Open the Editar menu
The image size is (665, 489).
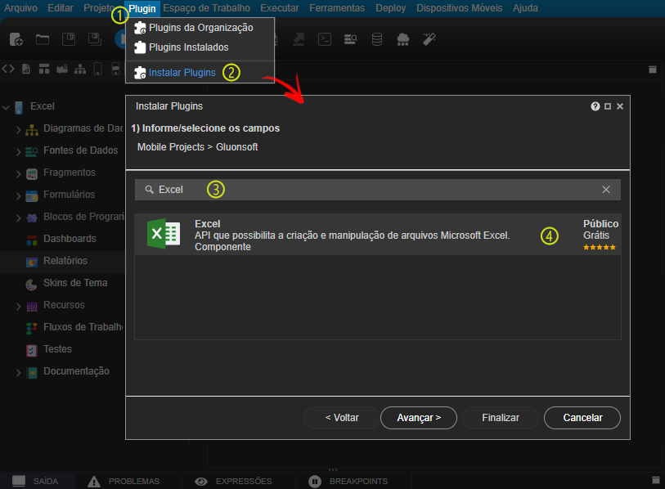click(61, 8)
